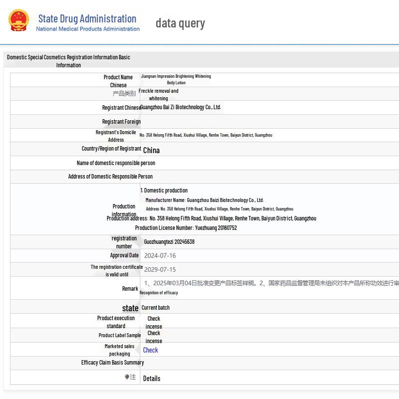The width and height of the screenshot is (399, 399).
Task: Select product name 'Jiangnan Impression Brightening Whitening Body Lotion'
Action: pos(176,79)
